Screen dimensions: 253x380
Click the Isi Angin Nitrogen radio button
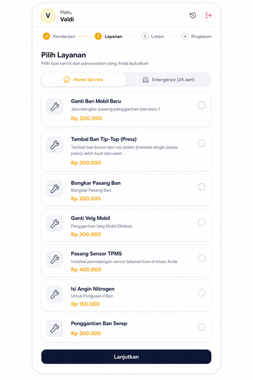click(201, 293)
